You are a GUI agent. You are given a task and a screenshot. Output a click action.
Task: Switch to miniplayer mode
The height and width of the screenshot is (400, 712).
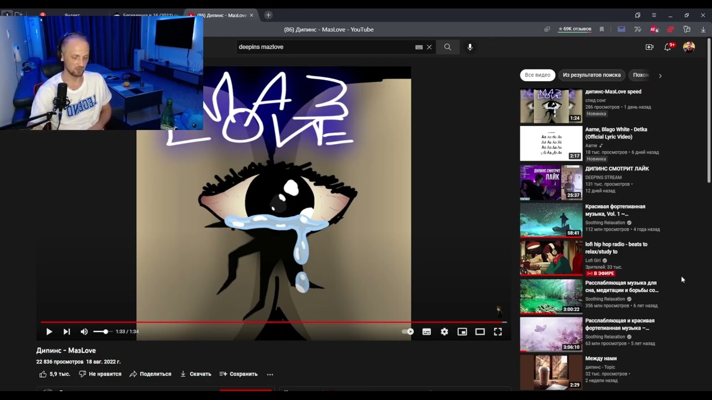click(x=462, y=332)
